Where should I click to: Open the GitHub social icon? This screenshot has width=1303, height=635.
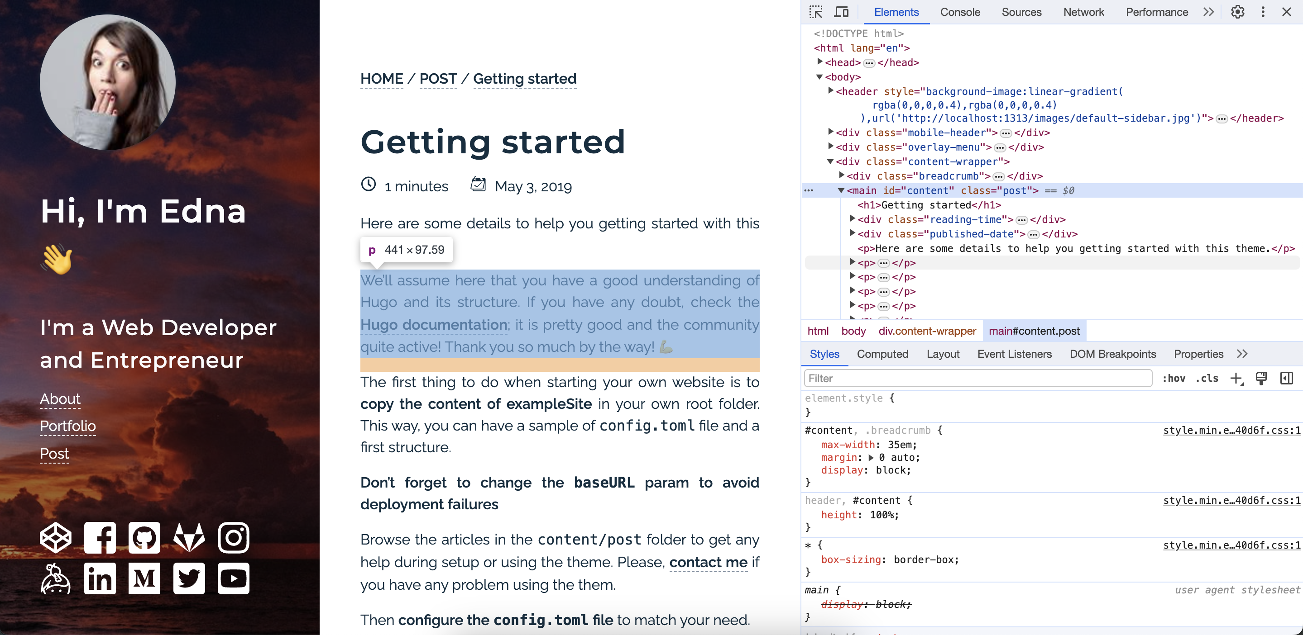pos(144,537)
